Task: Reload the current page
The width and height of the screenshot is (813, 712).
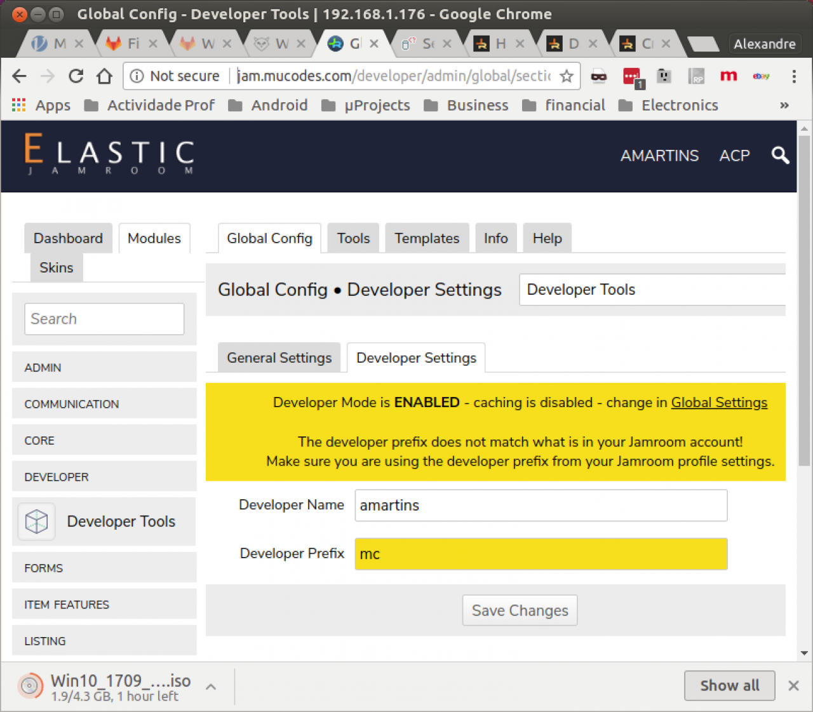Action: (76, 76)
